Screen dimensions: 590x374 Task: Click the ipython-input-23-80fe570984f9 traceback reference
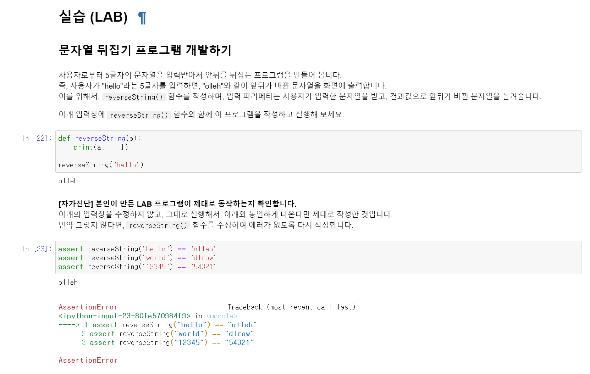pos(125,316)
